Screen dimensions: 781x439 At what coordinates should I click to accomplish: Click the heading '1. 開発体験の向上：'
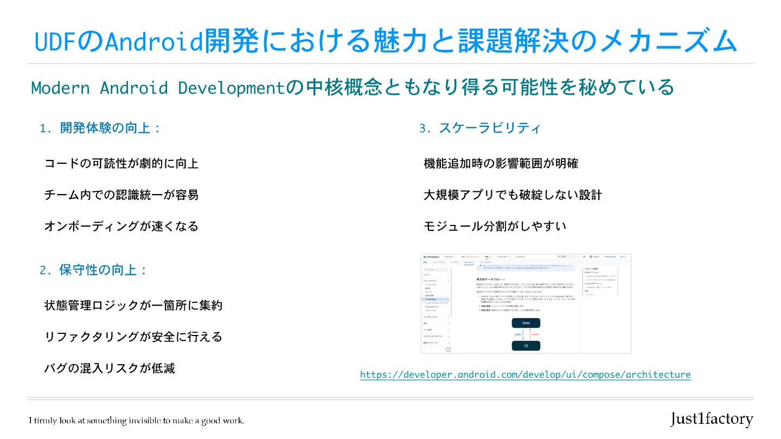pos(100,128)
